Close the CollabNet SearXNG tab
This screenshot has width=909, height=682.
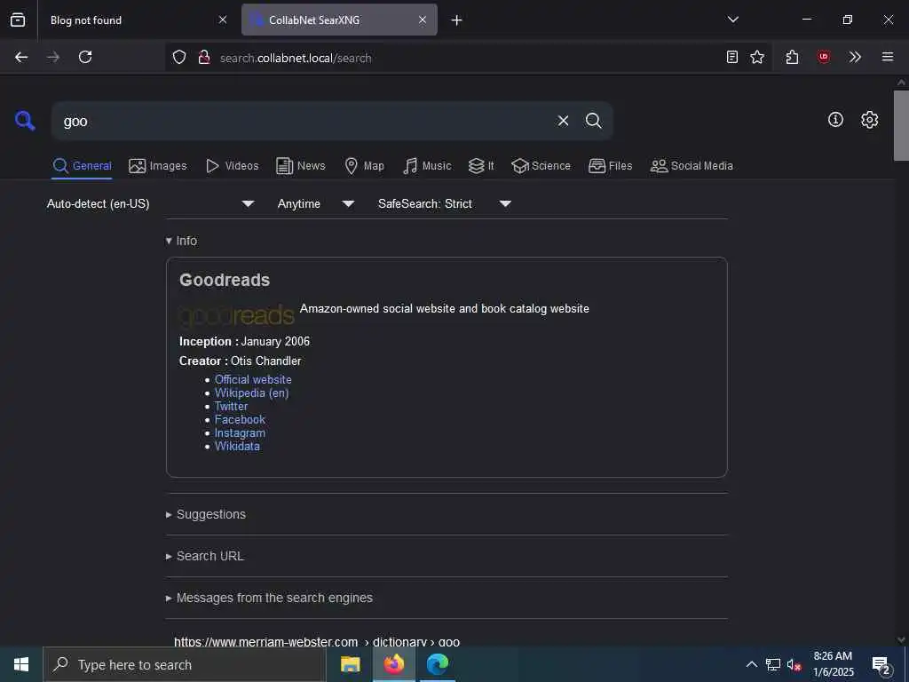pyautogui.click(x=423, y=20)
